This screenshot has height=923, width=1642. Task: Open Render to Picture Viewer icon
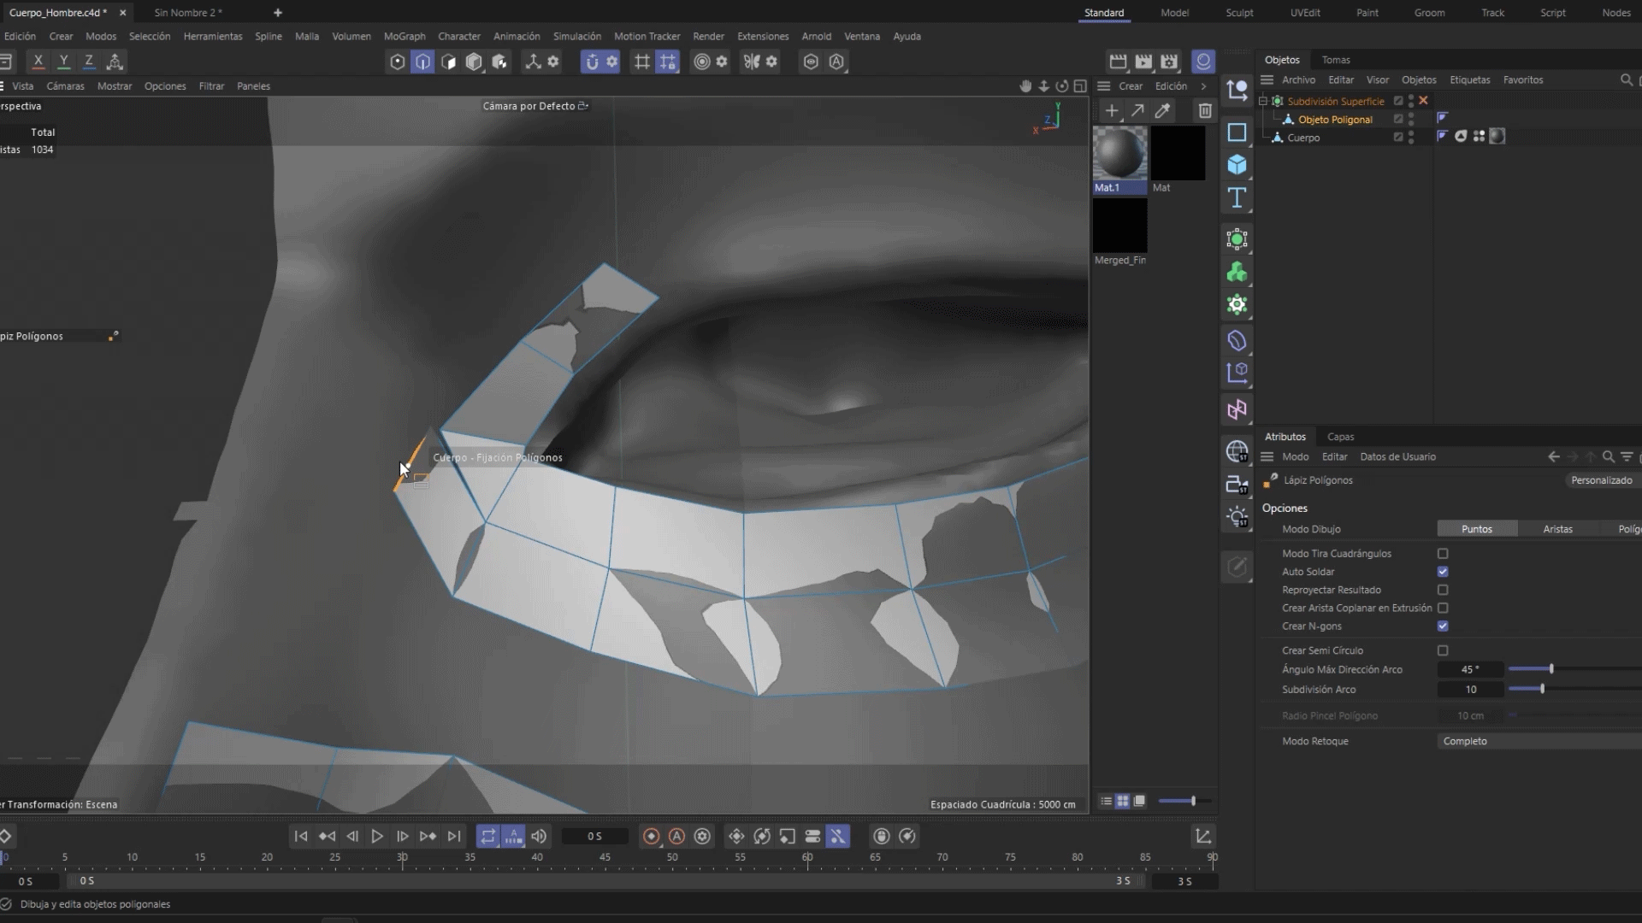pos(1143,62)
